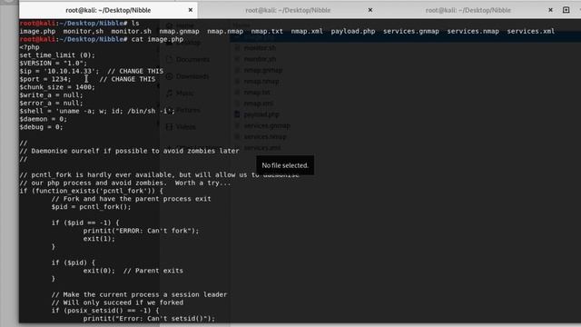The image size is (581, 327).
Task: Click the $VERSION = "1.0" line
Action: [x=54, y=64]
